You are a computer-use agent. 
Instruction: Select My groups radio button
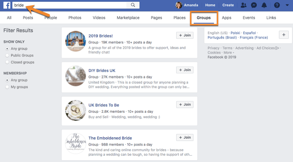click(7, 87)
